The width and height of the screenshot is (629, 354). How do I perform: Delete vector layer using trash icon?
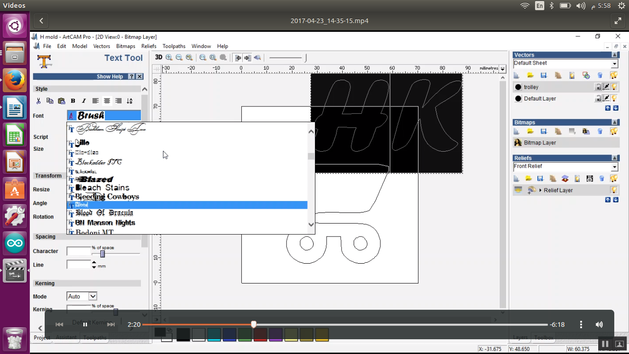(600, 75)
